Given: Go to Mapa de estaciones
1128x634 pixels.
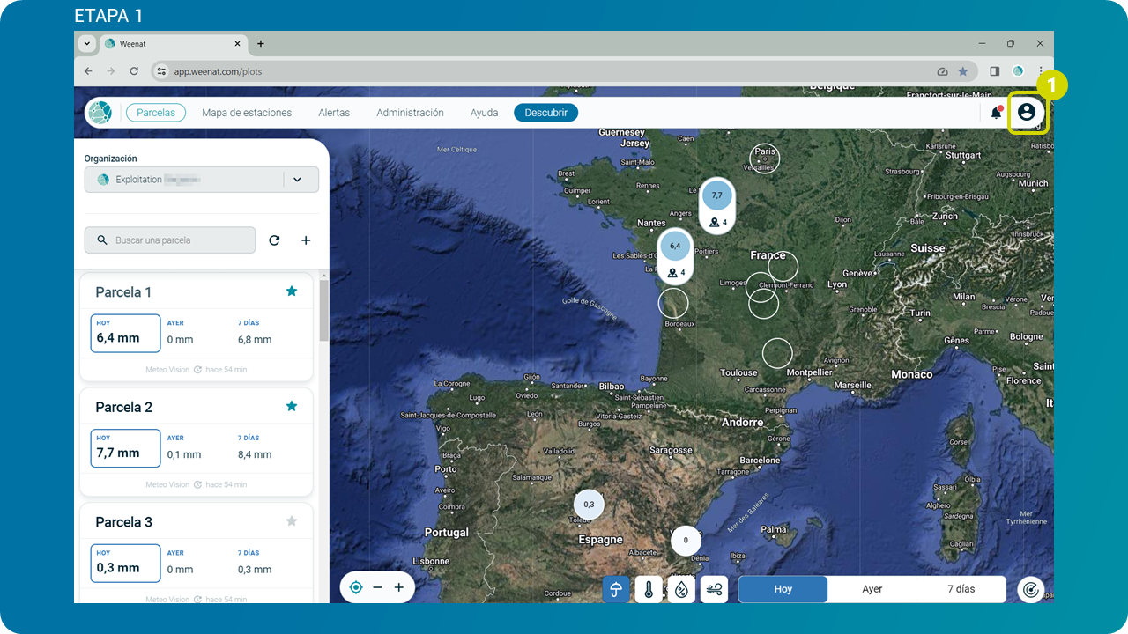Looking at the screenshot, I should pos(247,113).
